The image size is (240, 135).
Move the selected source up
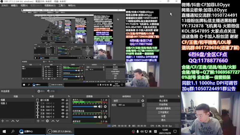pos(53,121)
